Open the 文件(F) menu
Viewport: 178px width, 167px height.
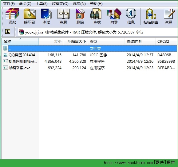(9, 4)
